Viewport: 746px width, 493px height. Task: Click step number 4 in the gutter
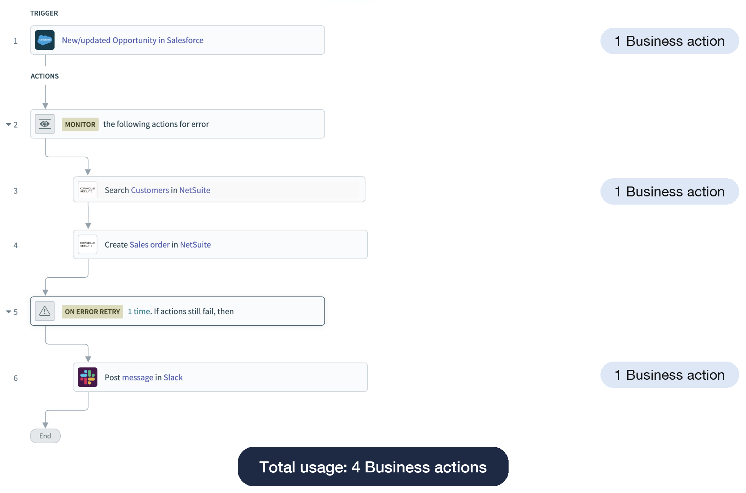16,245
